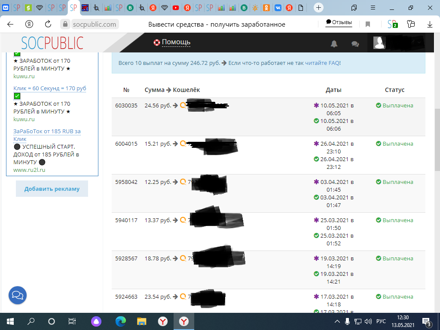The image size is (440, 330).
Task: Click the socpublic.com address bar
Action: click(x=95, y=24)
